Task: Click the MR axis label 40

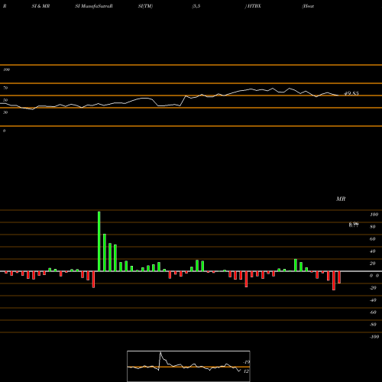Action: (373, 251)
